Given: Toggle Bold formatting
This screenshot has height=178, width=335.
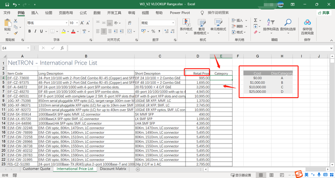Looking at the screenshot, I should [29, 32].
